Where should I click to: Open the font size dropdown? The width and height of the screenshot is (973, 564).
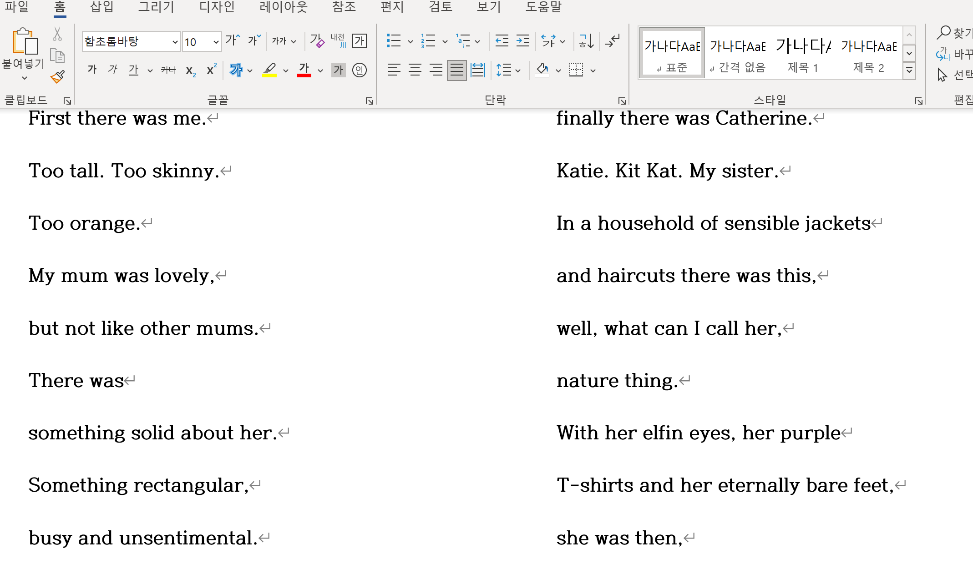click(x=216, y=42)
